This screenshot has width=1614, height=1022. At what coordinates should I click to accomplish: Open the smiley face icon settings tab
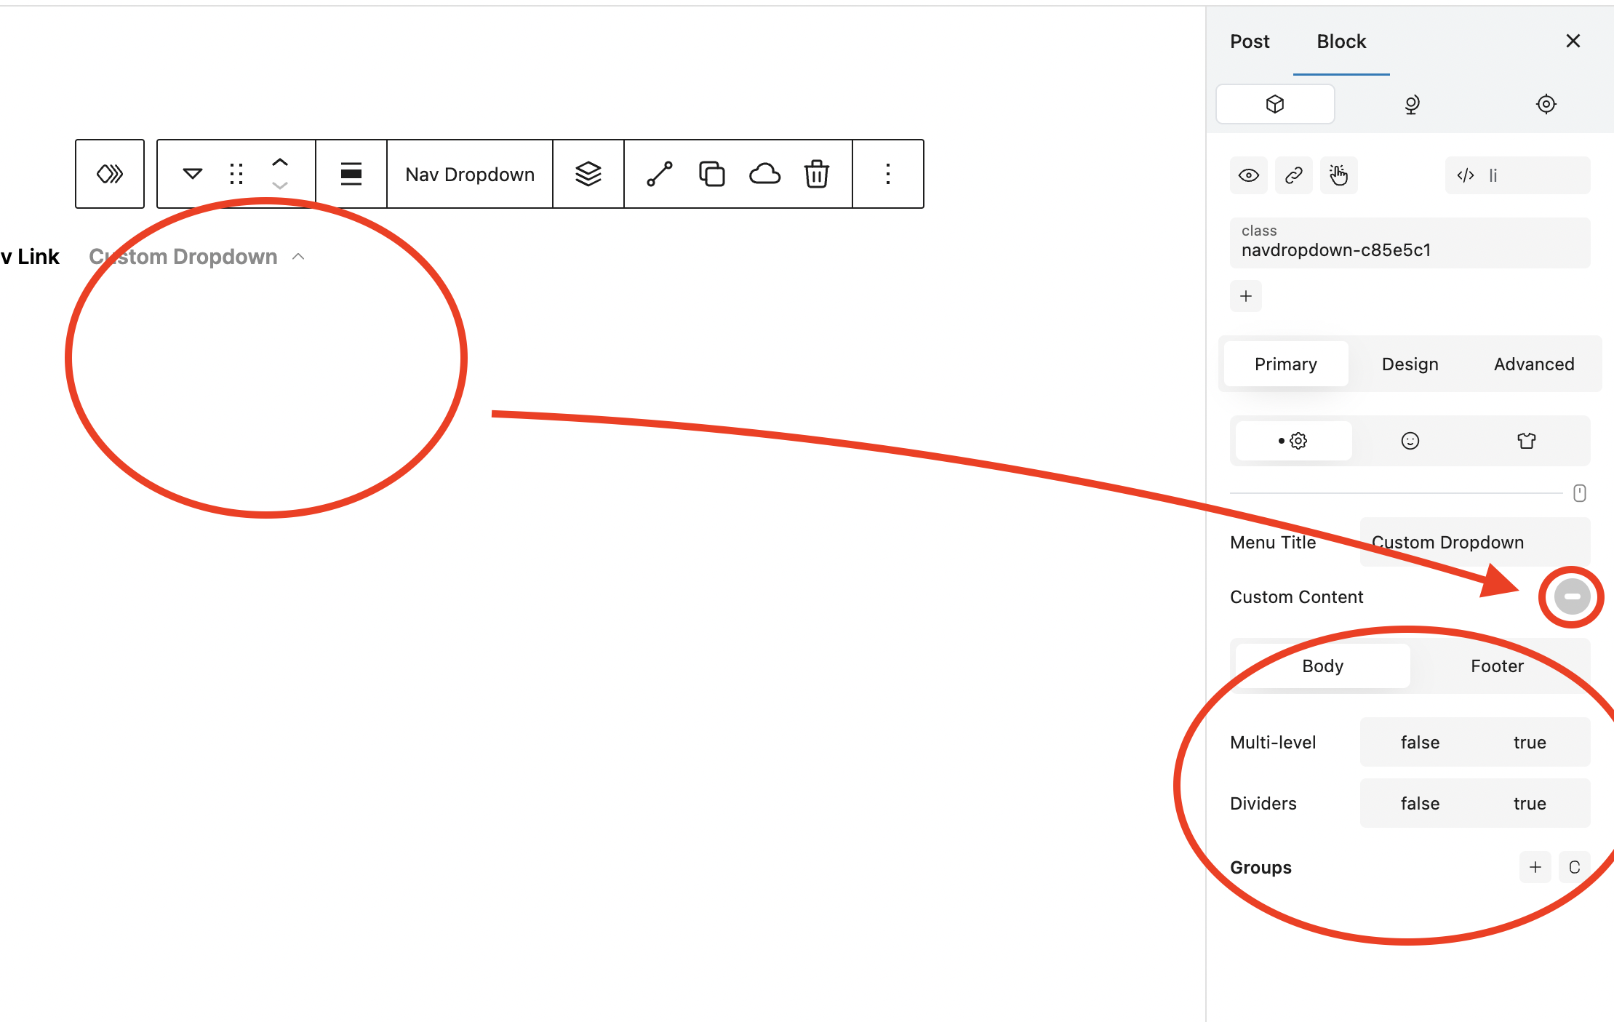tap(1410, 441)
